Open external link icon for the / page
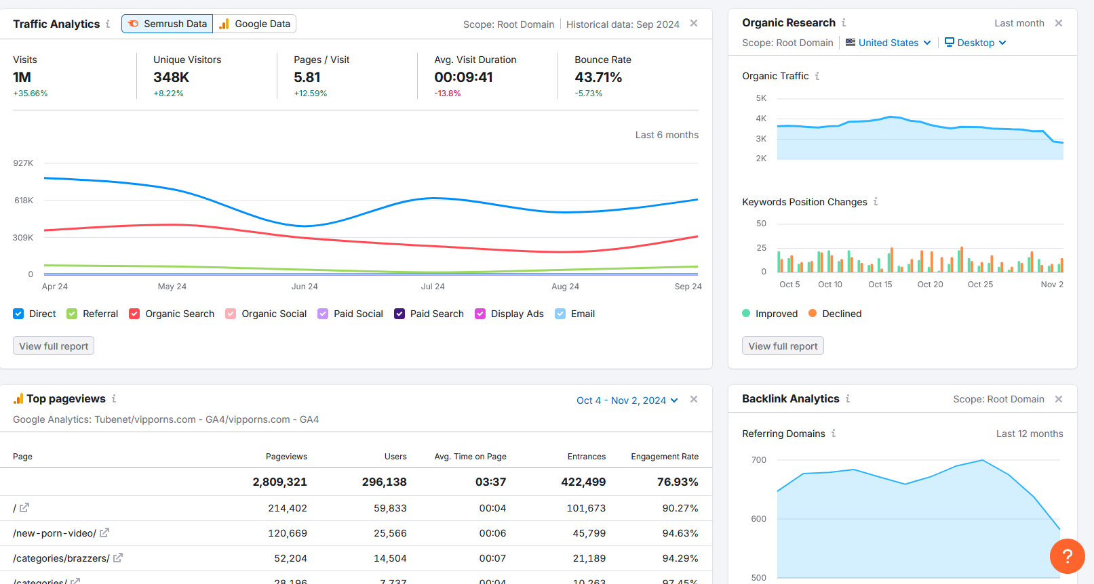The image size is (1094, 584). (24, 507)
